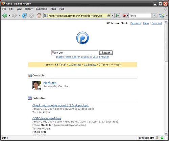Viewport: 169px width, 141px height.
Task: Open Check with scoble about L 2.0 event
Action: [61, 105]
